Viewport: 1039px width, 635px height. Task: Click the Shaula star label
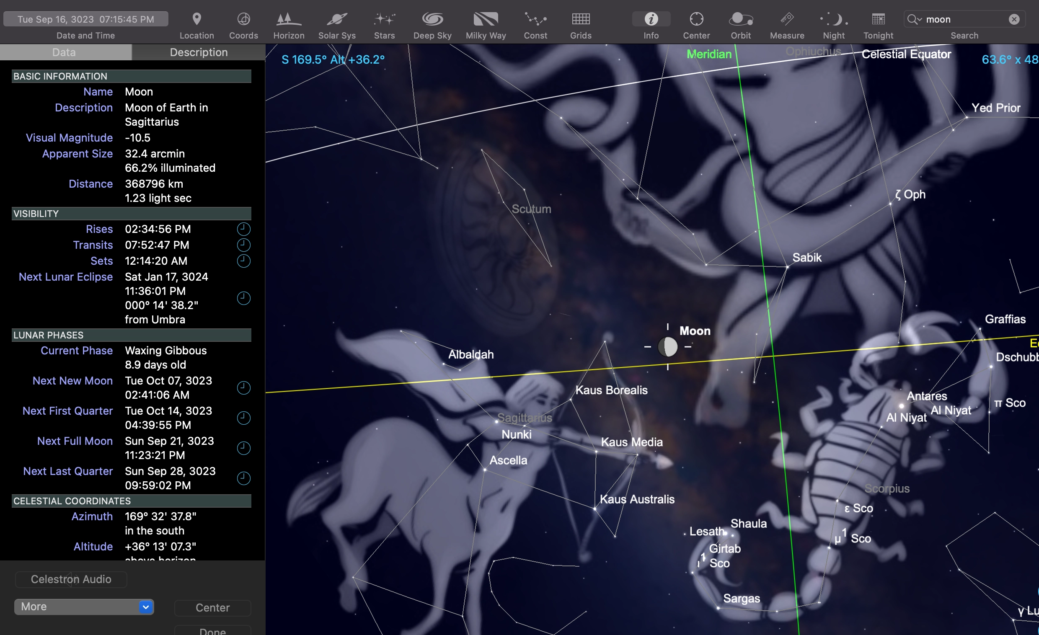748,524
